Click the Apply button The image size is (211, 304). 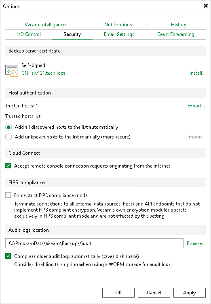coord(190,293)
